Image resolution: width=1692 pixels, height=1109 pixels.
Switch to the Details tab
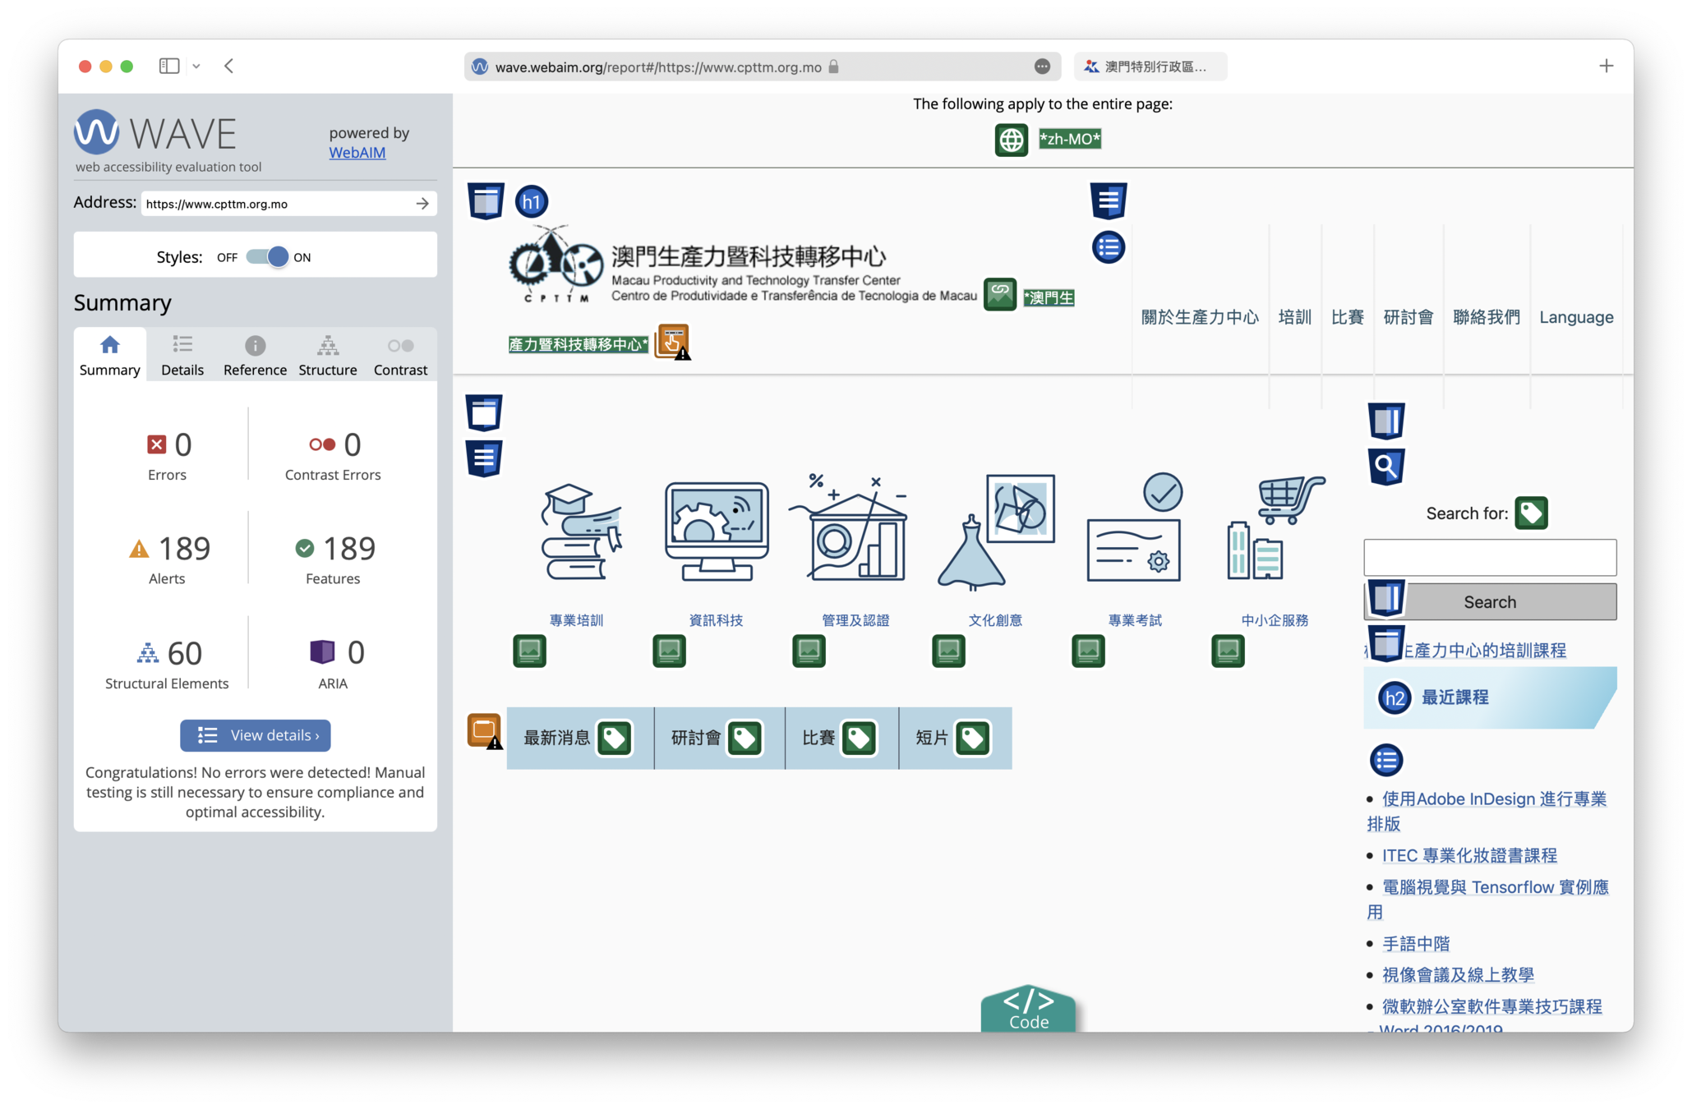tap(182, 355)
